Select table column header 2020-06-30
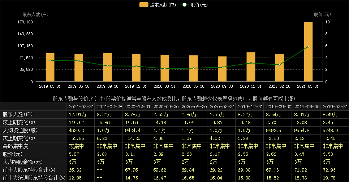This screenshot has width=349, height=182. pos(194,106)
